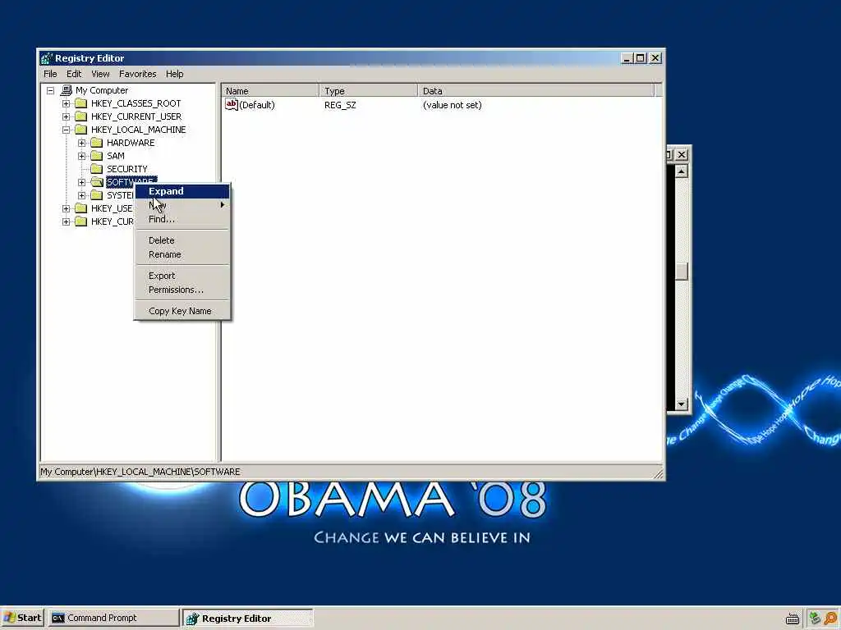Open Permissions... from the context menu

coord(182,290)
